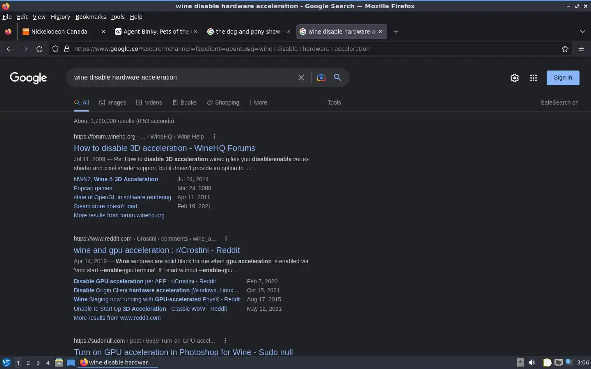Viewport: 591px width, 369px height.
Task: Clear the Google search box
Action: [301, 77]
